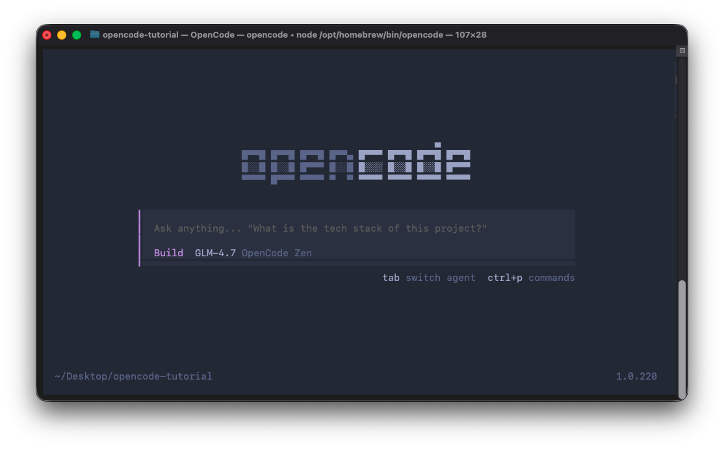Click the "switch agent" hint text
Viewport: 724px width, 449px height.
[440, 278]
